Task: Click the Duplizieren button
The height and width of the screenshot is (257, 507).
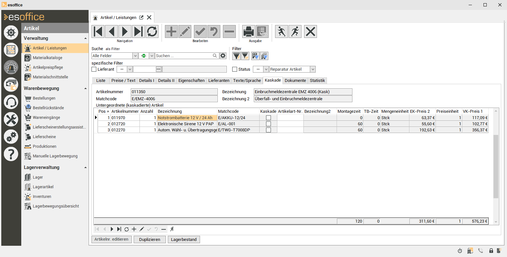Action: tap(149, 239)
